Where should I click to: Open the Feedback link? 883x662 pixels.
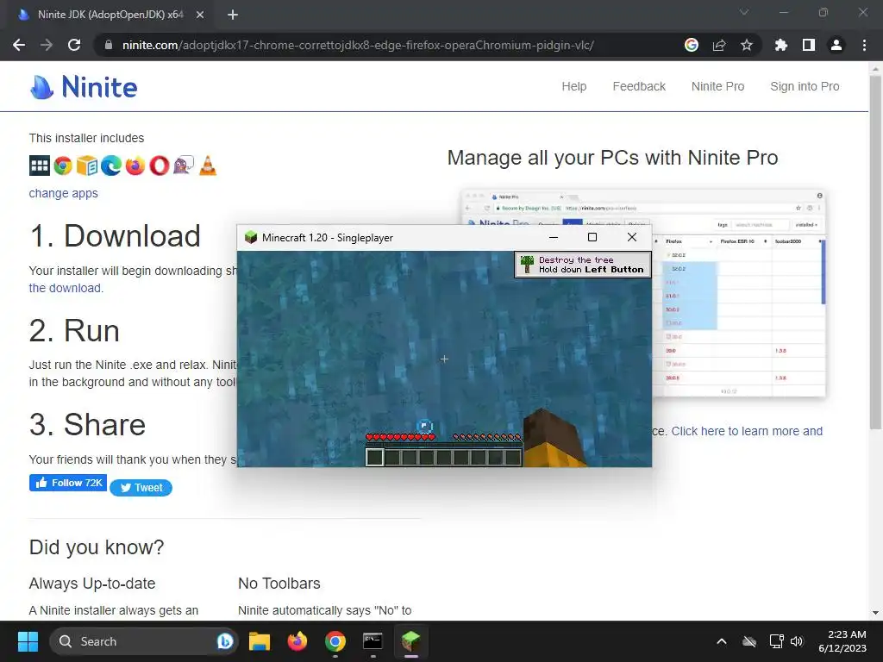[x=639, y=87]
